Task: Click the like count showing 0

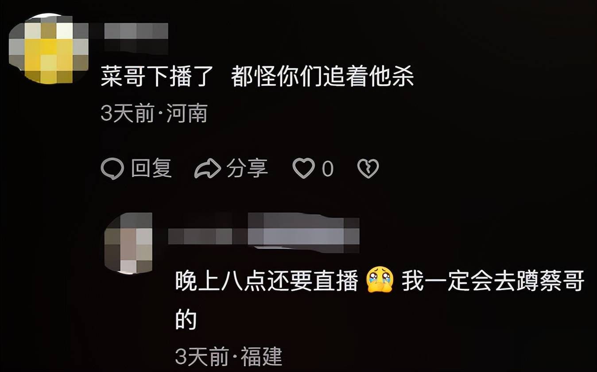Action: (x=327, y=169)
